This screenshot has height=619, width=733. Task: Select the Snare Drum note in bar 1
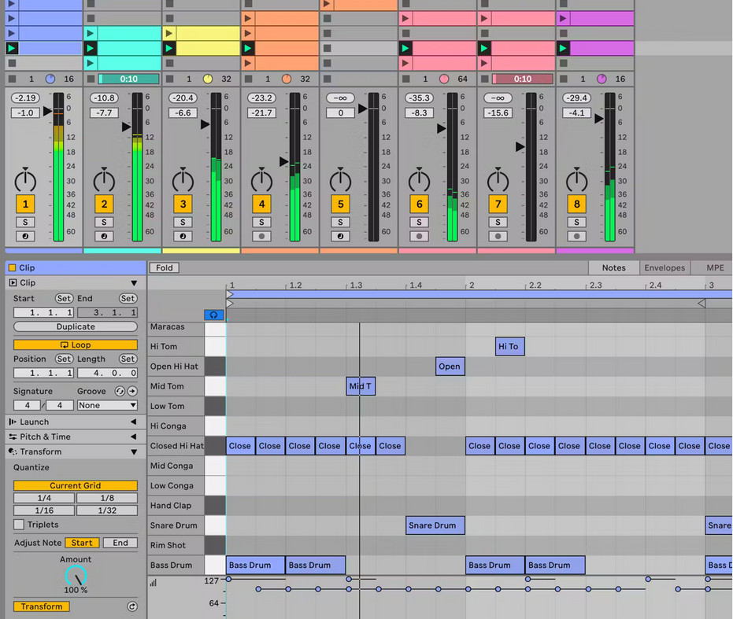(435, 525)
